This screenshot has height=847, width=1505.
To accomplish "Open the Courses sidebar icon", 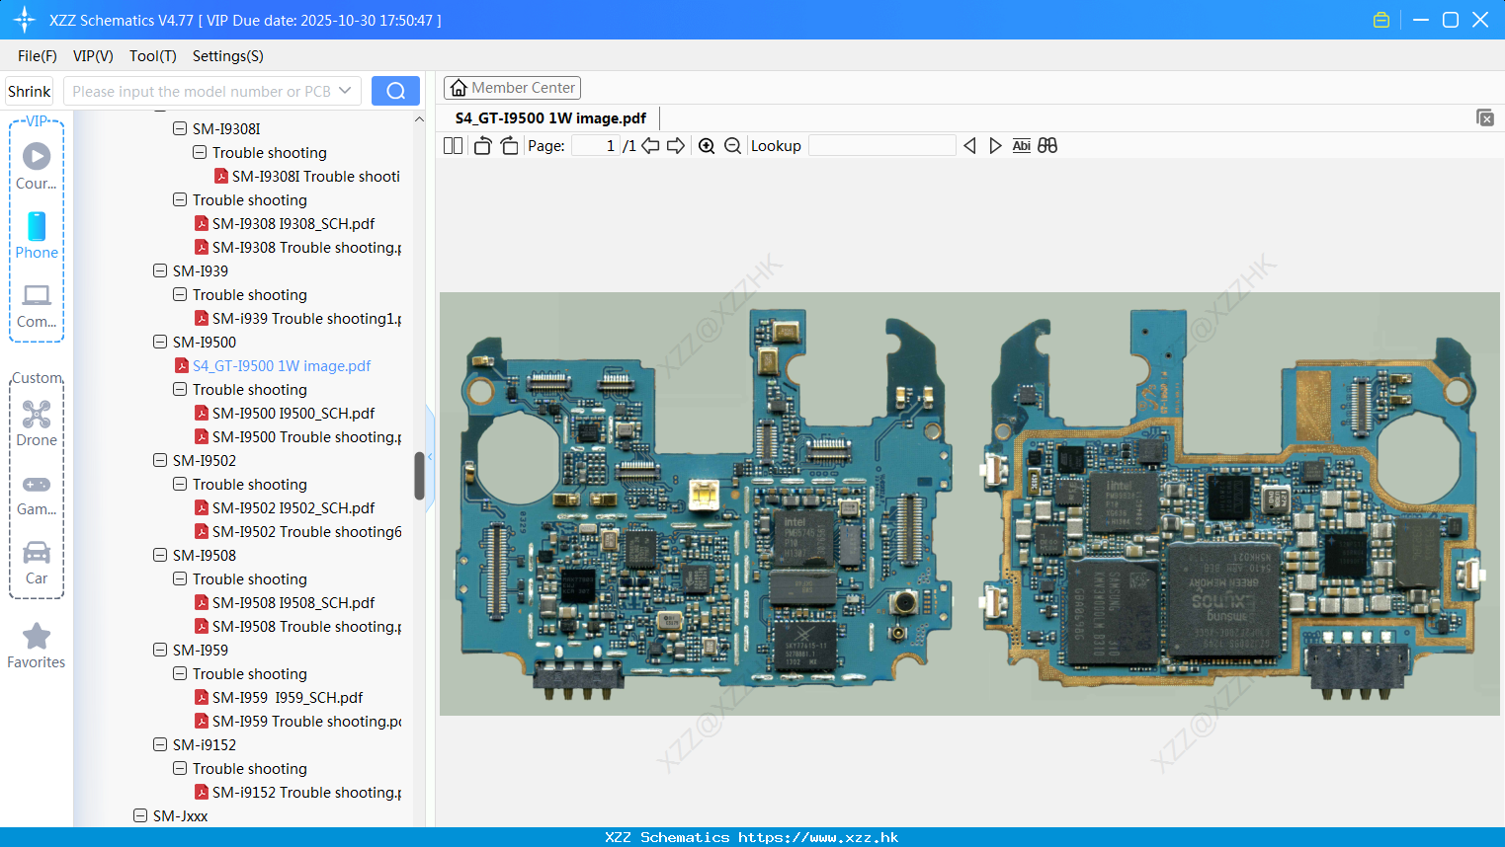I will pyautogui.click(x=37, y=166).
